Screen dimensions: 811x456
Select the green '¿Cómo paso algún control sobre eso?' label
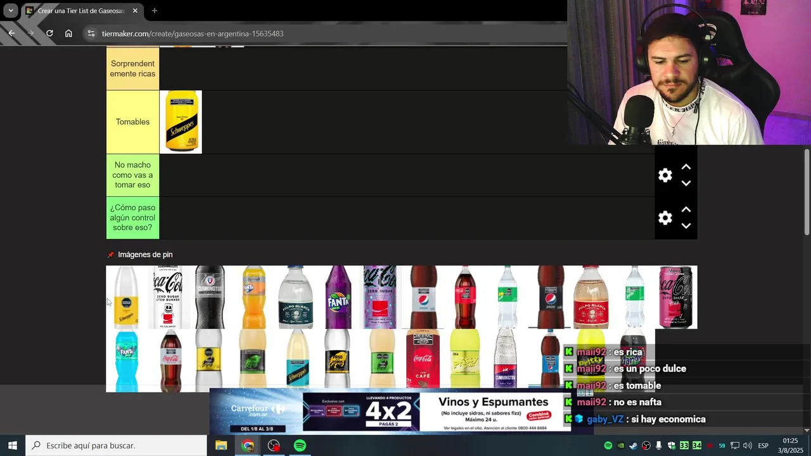132,217
